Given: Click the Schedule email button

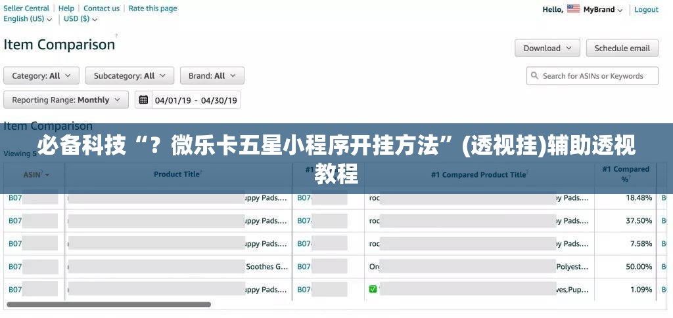Looking at the screenshot, I should click(622, 49).
